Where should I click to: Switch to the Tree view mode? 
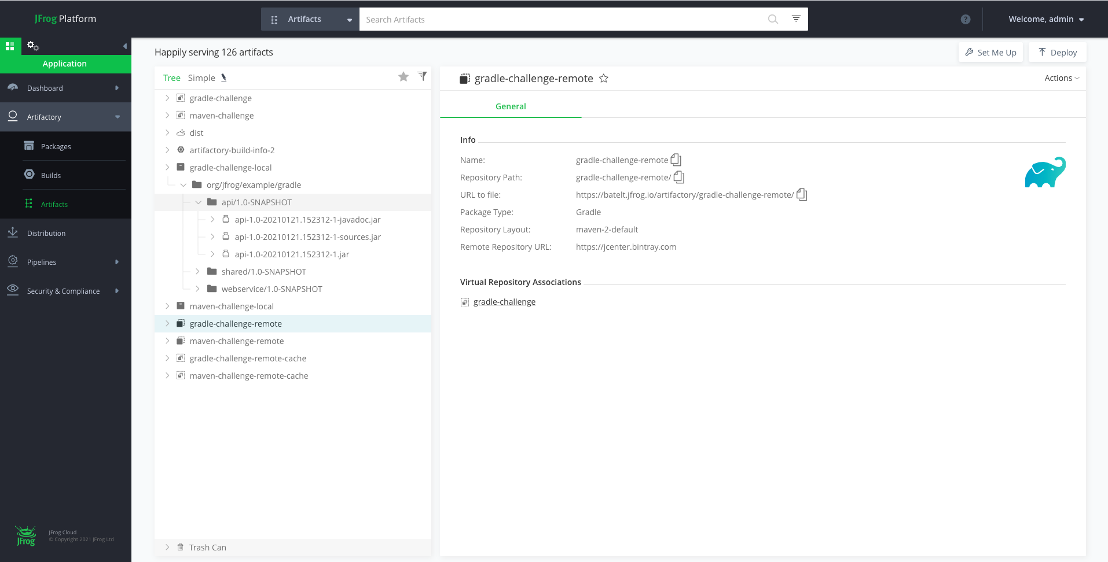tap(171, 78)
